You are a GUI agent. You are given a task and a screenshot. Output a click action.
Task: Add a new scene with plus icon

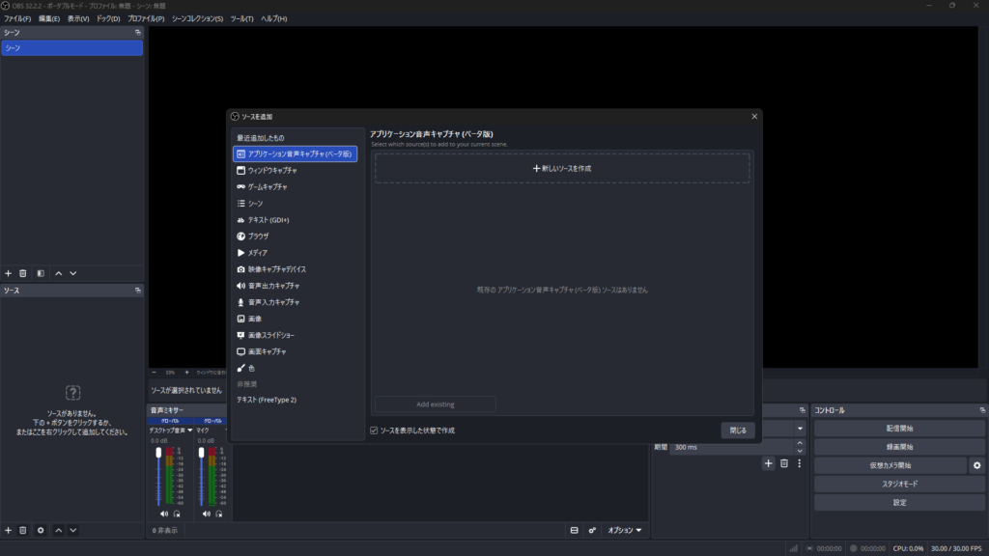click(x=8, y=273)
